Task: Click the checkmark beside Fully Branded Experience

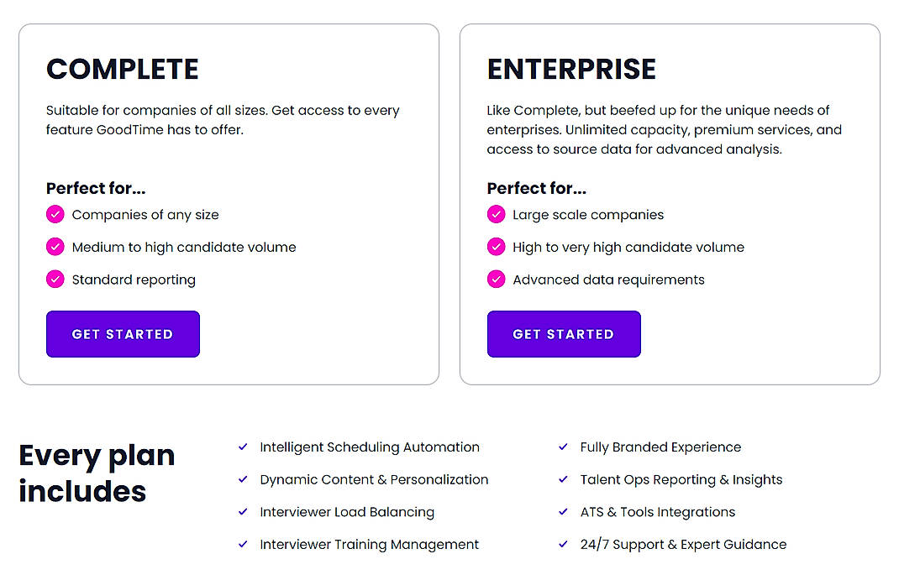Action: coord(562,447)
